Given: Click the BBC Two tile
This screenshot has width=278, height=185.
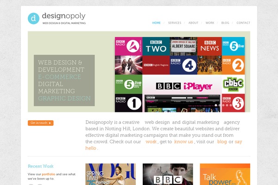Looking at the screenshot, I should point(156,46).
